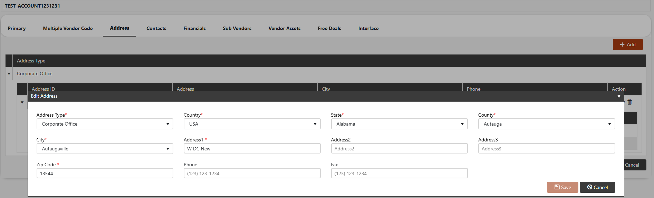Click the Fax number input field

[399, 174]
